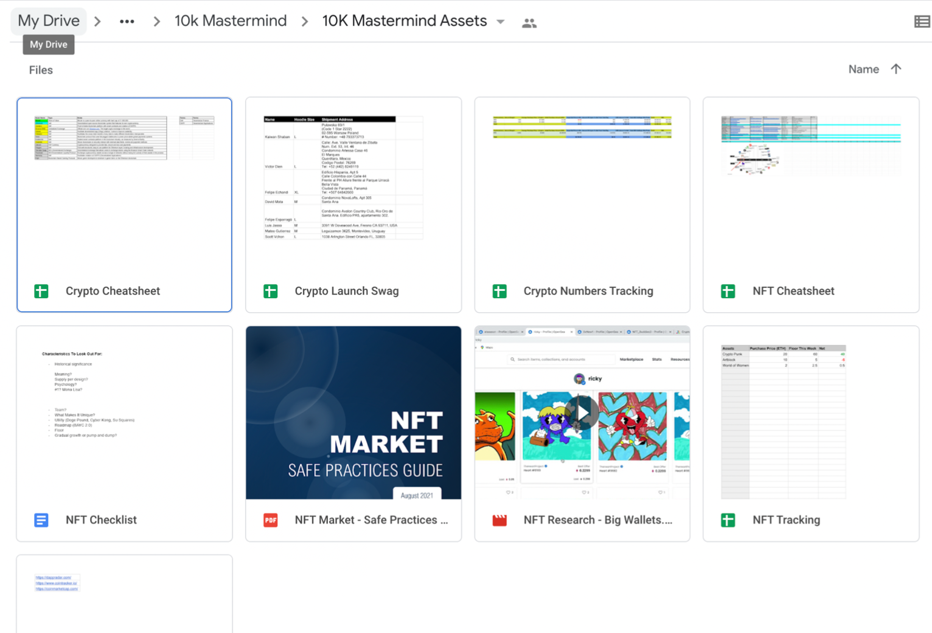Show hidden breadcrumb folders via ellipsis
The width and height of the screenshot is (932, 633).
(127, 22)
